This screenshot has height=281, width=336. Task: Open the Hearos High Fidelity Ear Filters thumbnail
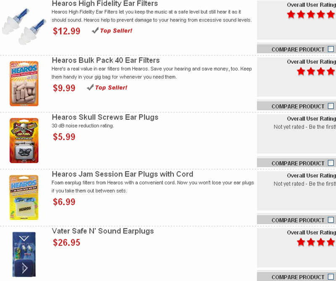click(x=24, y=27)
